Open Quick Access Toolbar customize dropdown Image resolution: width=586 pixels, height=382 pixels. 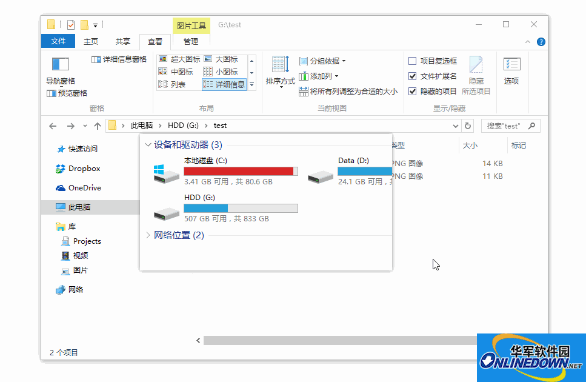tap(95, 25)
